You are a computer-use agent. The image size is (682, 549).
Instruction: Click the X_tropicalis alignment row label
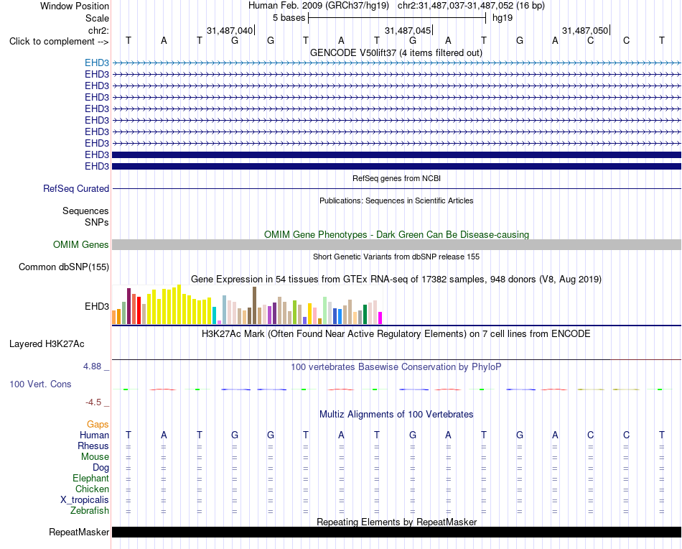85,500
